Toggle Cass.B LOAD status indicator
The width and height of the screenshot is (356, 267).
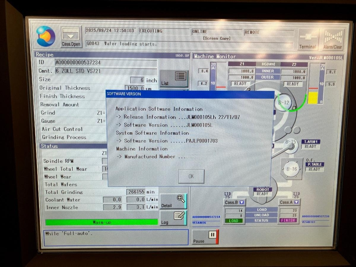tap(234, 220)
